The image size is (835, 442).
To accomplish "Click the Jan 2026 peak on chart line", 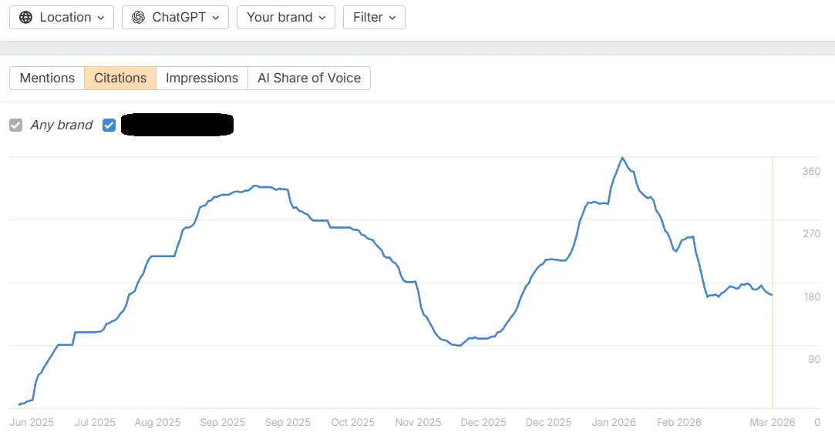I will pos(622,158).
